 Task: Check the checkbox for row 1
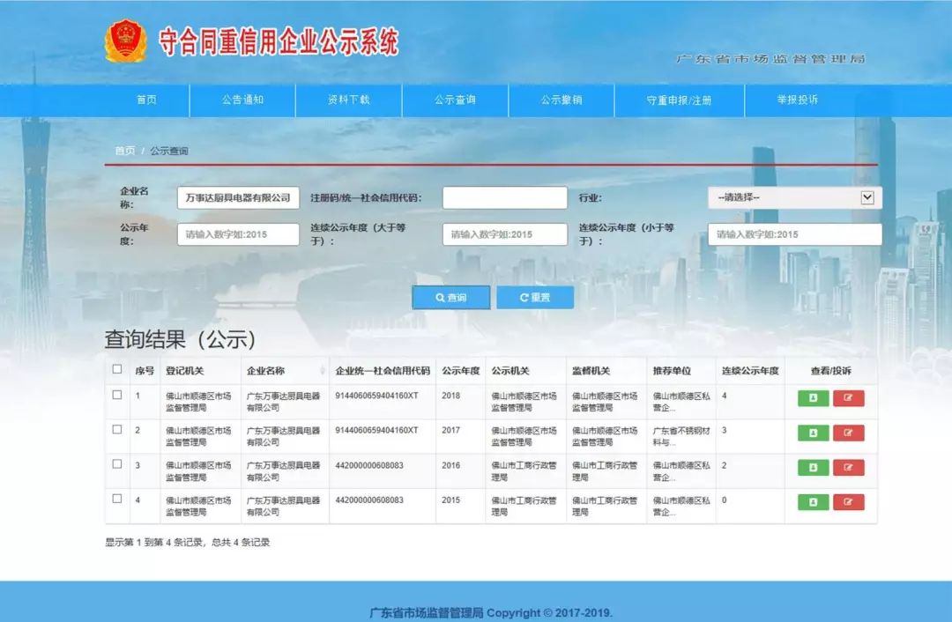[117, 396]
